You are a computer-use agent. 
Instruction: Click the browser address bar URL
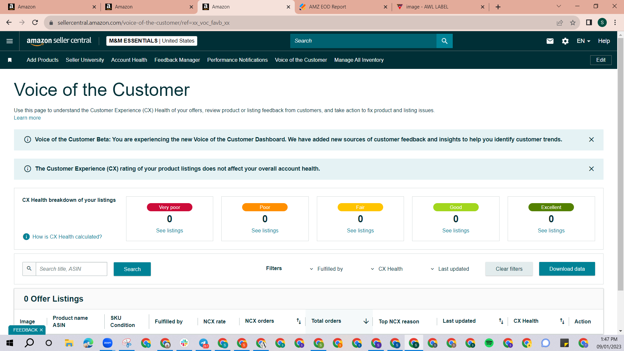[143, 23]
